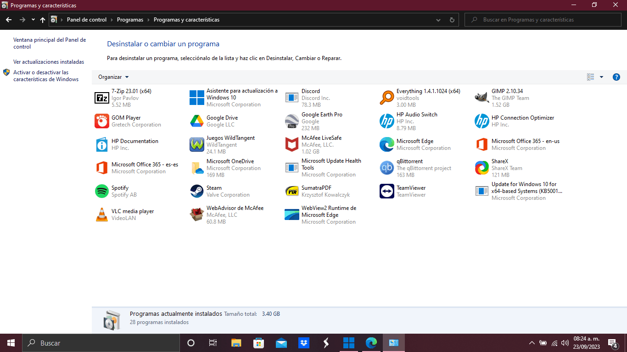Screen dimensions: 627x352
Task: Click the Panel de control breadcrumb
Action: (x=87, y=20)
